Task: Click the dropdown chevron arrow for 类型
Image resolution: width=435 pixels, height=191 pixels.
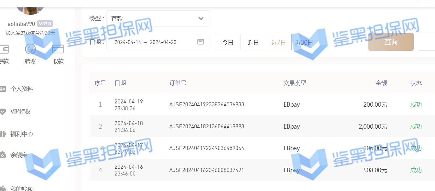Action: pos(201,18)
